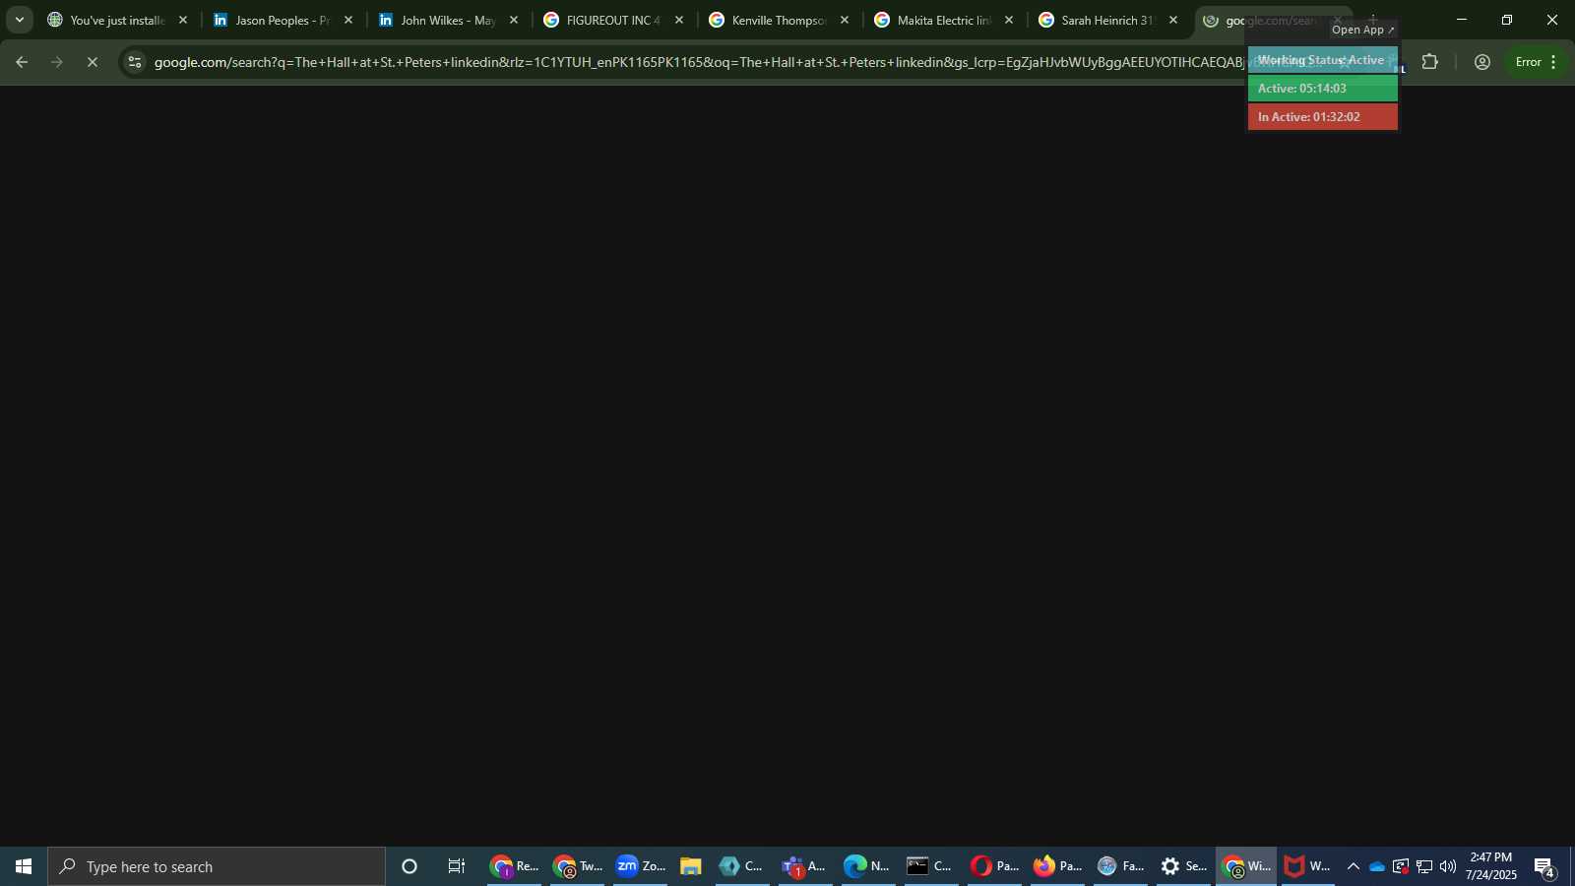
Task: Open the Fa... app on taskbar
Action: click(x=1119, y=866)
